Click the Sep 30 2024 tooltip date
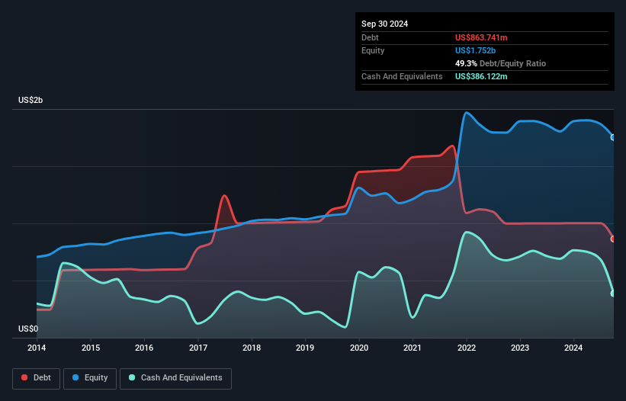The image size is (626, 401). tap(384, 24)
